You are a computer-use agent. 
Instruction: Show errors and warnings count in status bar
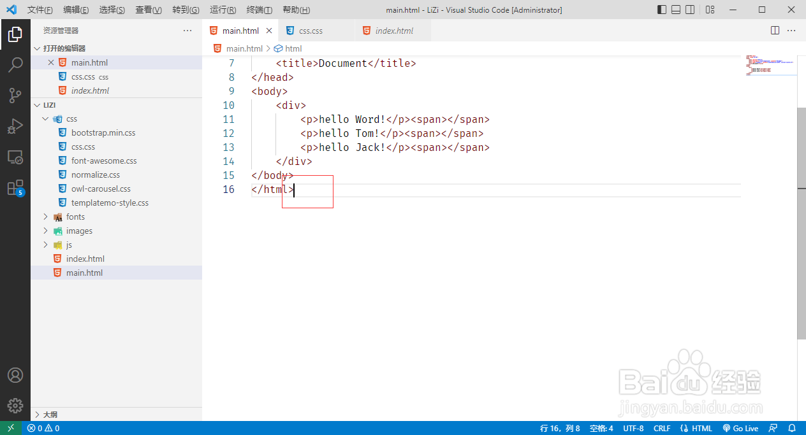coord(43,428)
